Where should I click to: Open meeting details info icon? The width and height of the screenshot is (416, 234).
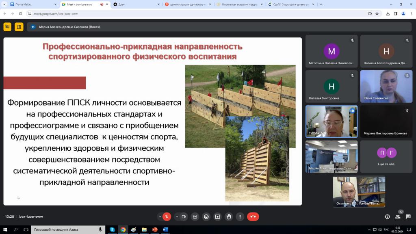click(x=387, y=217)
